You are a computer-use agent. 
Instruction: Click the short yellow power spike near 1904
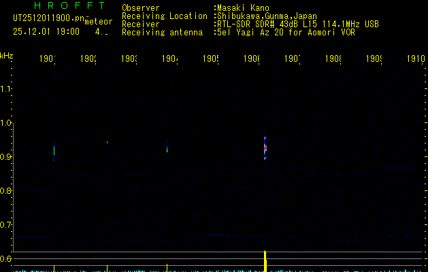[167, 268]
